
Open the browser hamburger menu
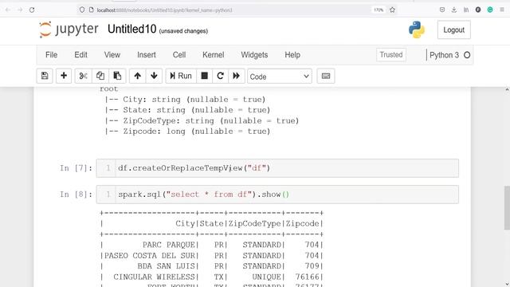tap(502, 10)
